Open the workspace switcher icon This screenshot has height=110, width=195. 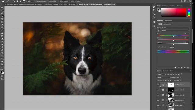[185, 1]
